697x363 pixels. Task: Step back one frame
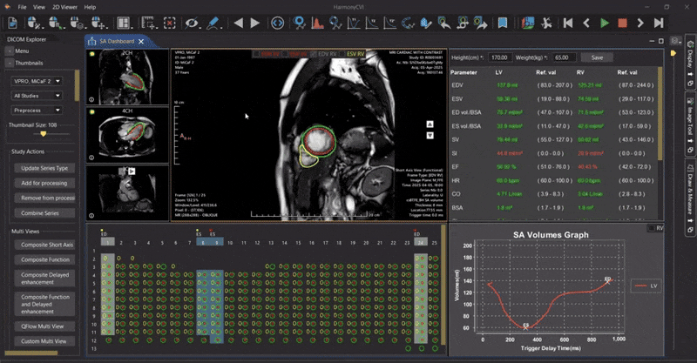[586, 23]
